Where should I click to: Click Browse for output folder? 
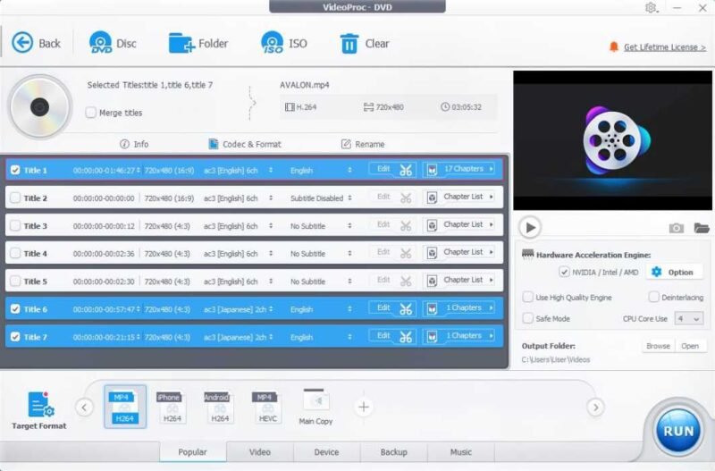[x=658, y=346]
